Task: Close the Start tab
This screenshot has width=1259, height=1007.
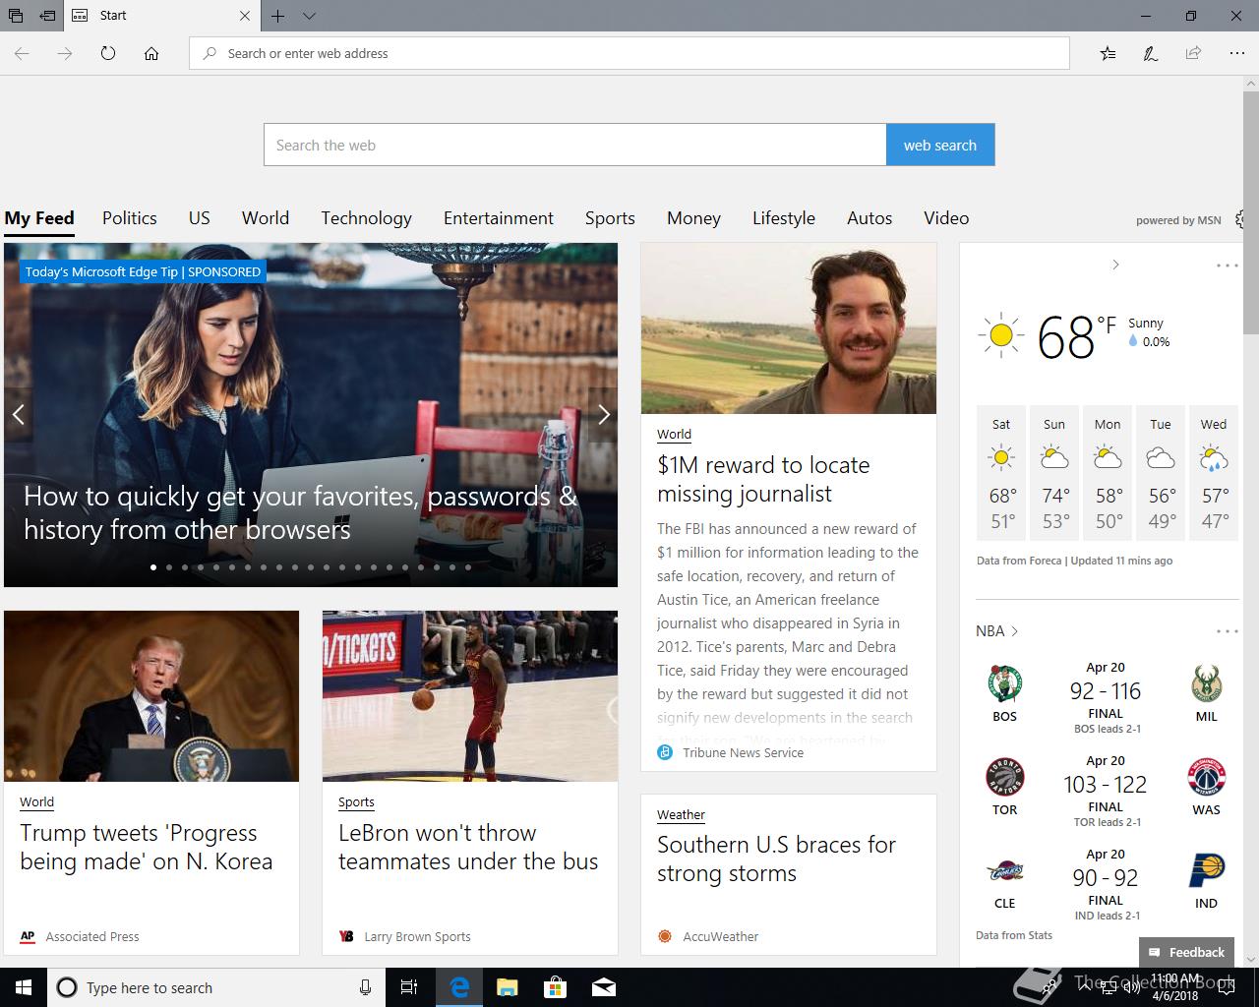Action: [x=245, y=16]
